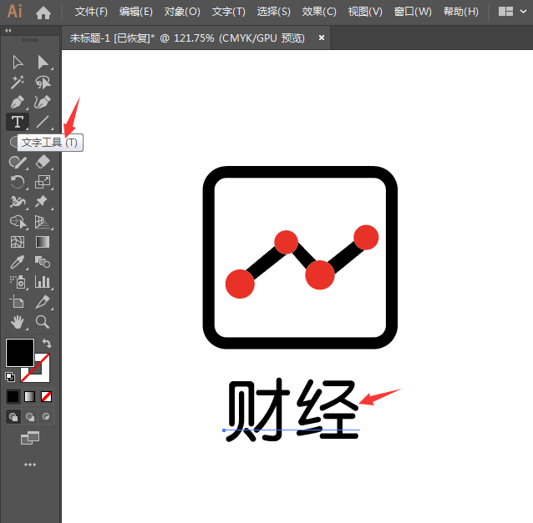Reset to default fill and stroke
The image size is (533, 523).
10,376
